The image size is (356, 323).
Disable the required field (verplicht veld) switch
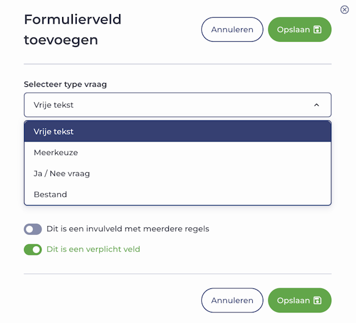pos(33,250)
